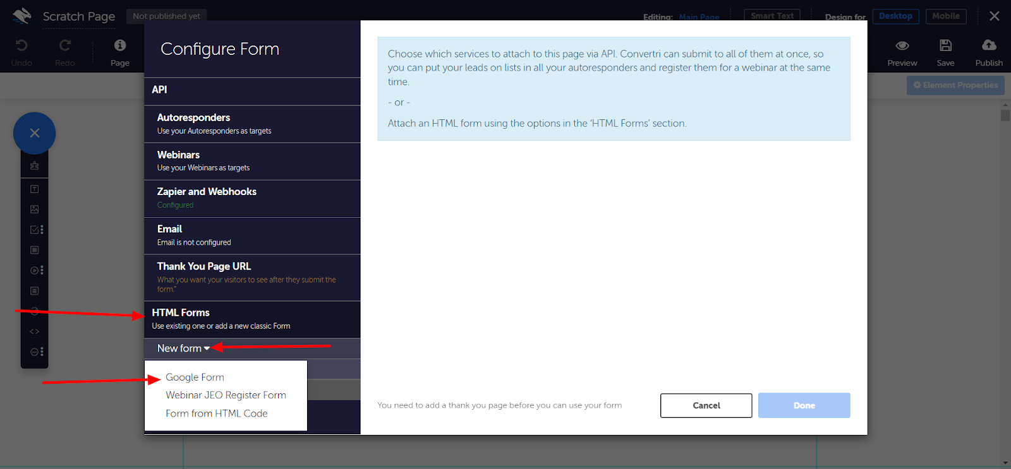1011x469 pixels.
Task: Close the blue round elements panel button
Action: 35,133
